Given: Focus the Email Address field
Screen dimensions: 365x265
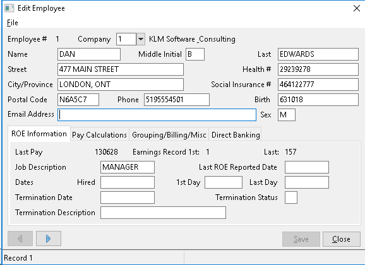Looking at the screenshot, I should 157,115.
